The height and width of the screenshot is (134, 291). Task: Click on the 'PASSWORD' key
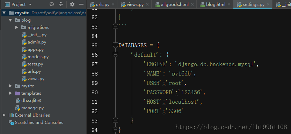(x=159, y=93)
